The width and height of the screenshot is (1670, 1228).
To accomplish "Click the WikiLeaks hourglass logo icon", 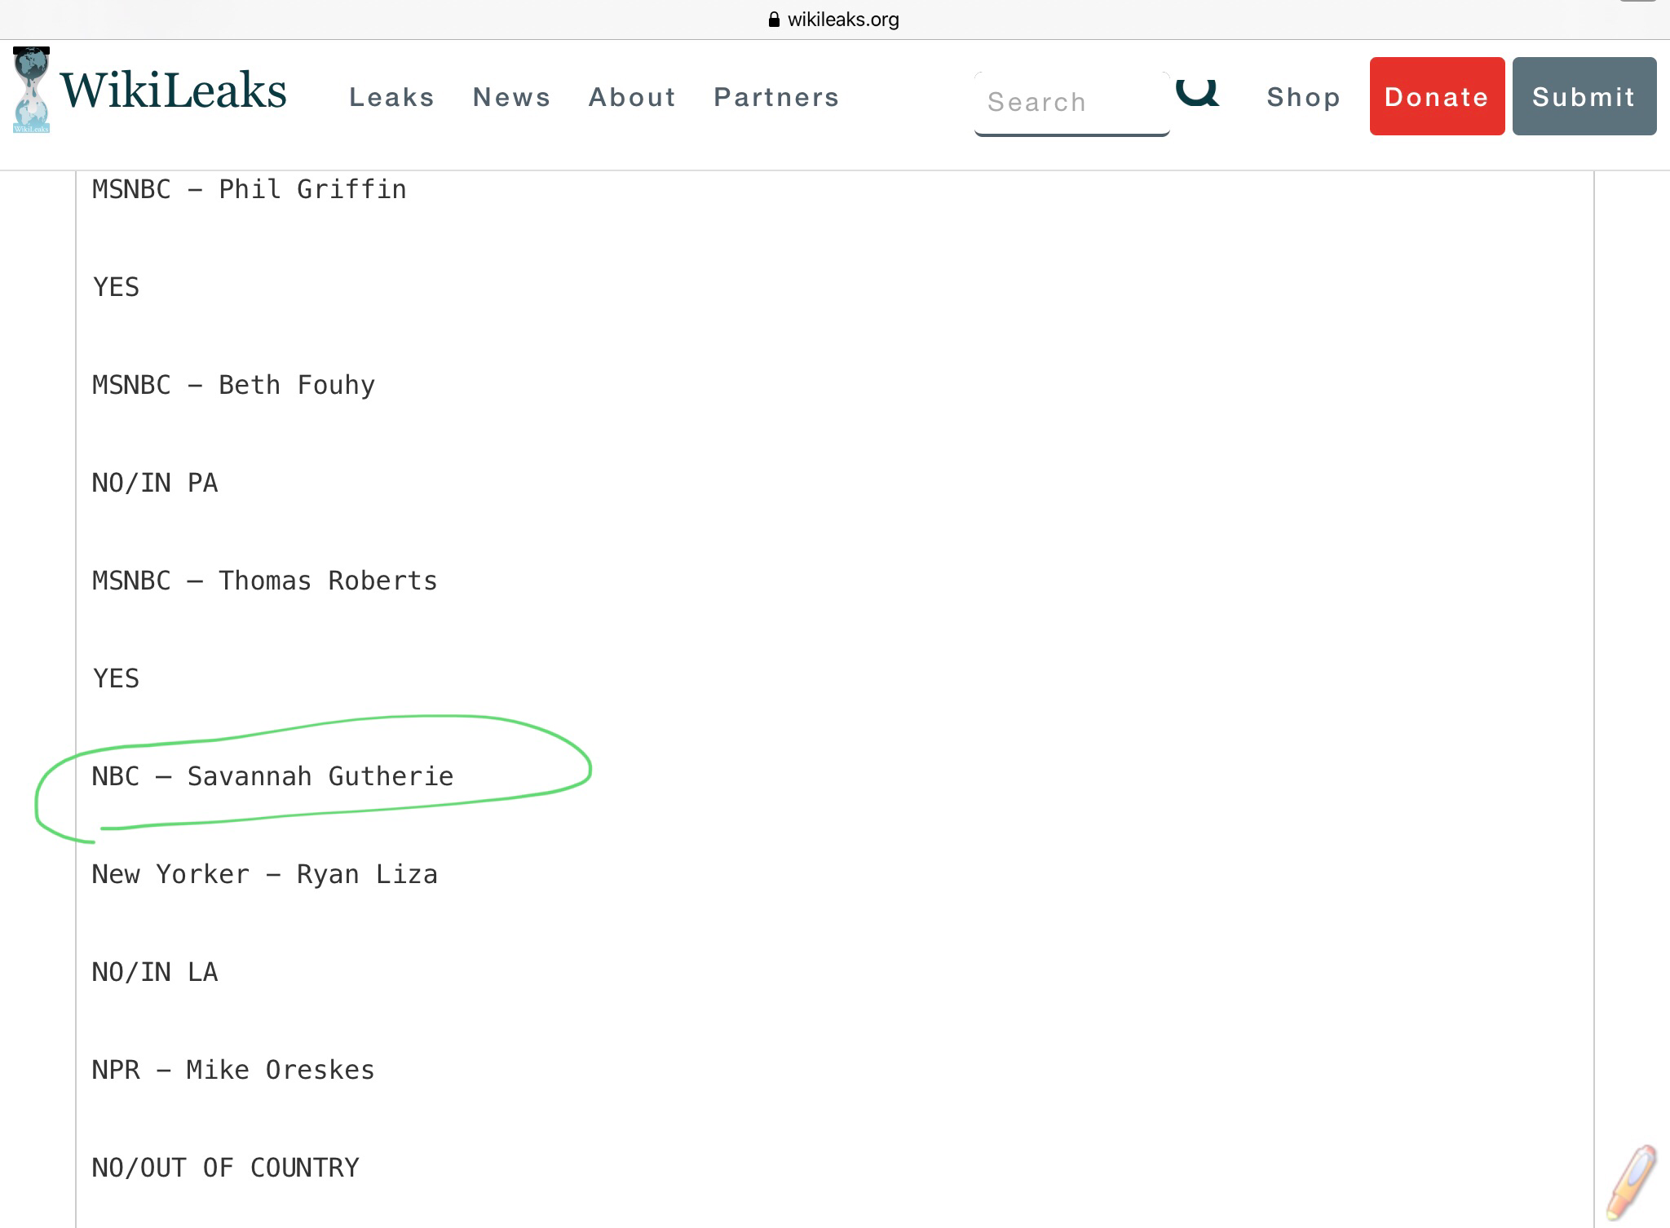I will pyautogui.click(x=31, y=91).
